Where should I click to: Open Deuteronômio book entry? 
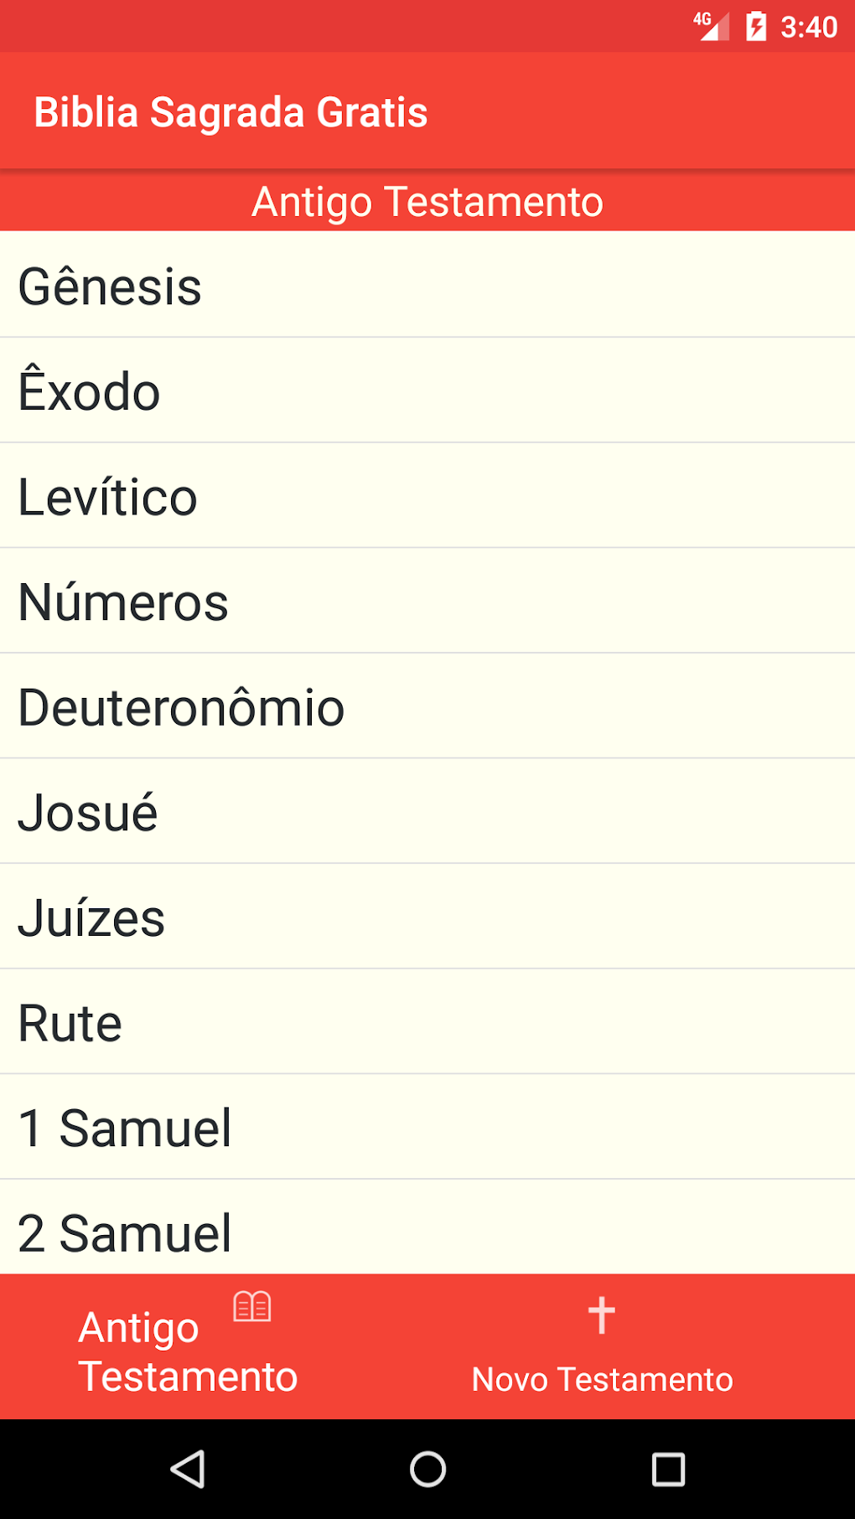427,707
